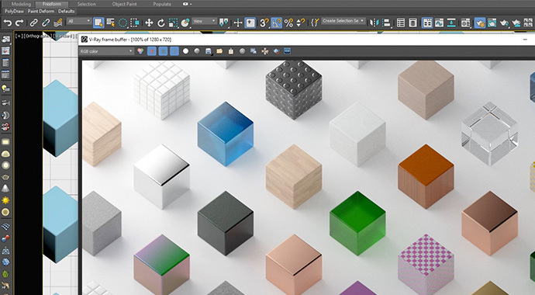
Task: Click the viewport [+] menu label
Action: [19, 36]
